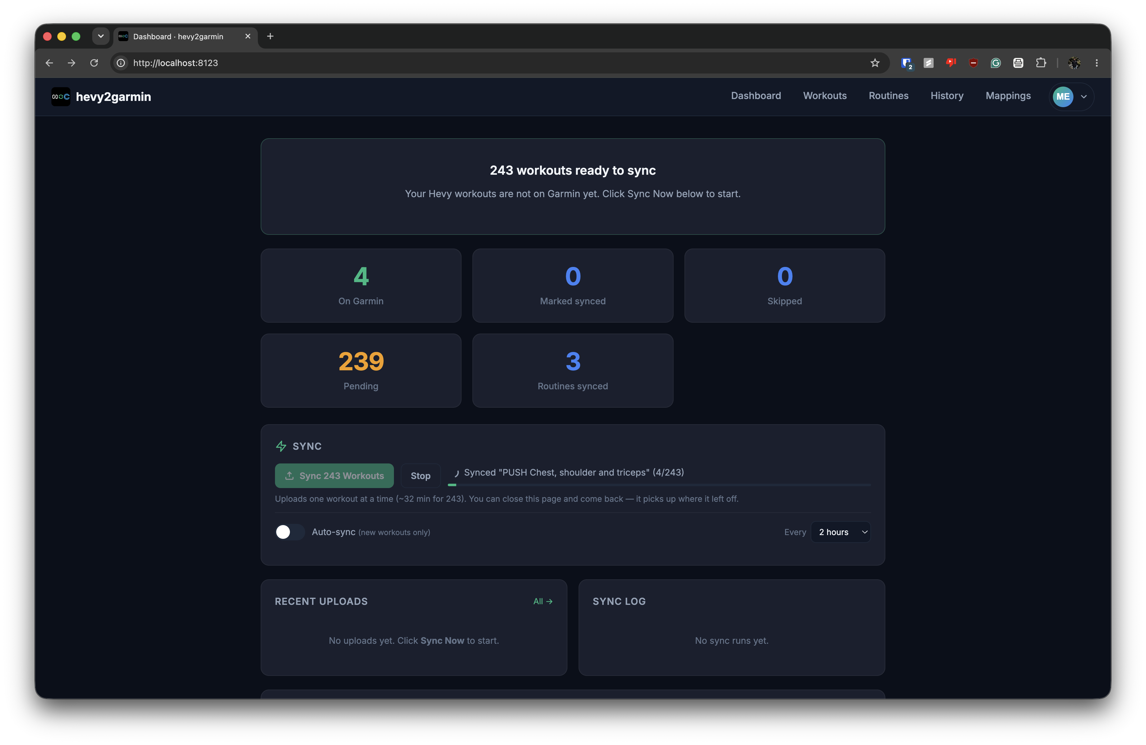Click the hevy2garmin logo icon
This screenshot has height=745, width=1146.
point(61,96)
